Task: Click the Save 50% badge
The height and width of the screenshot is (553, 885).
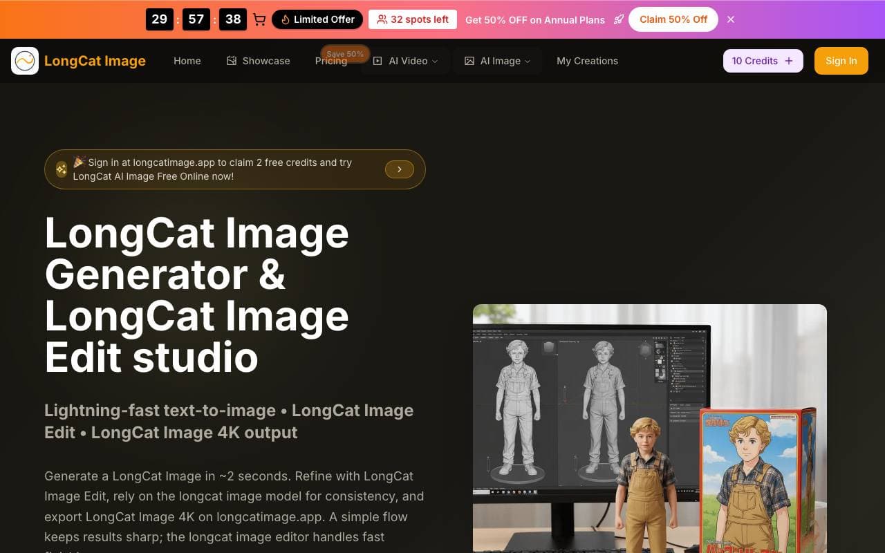Action: point(345,54)
